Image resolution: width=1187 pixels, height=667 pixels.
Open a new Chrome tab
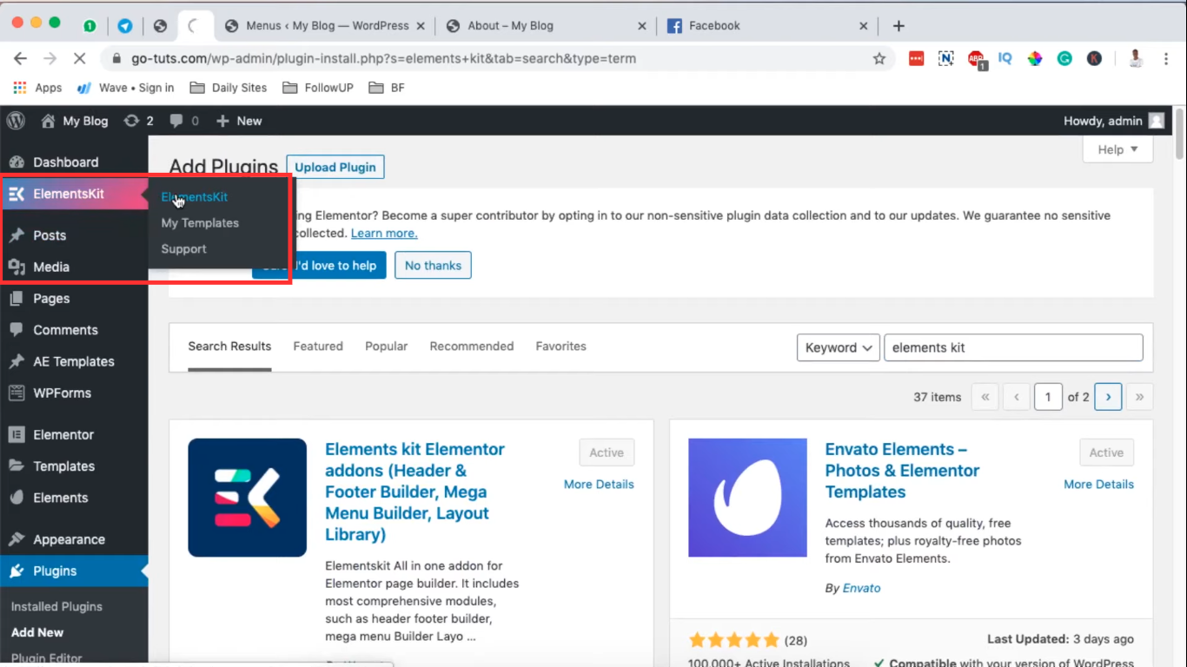(x=899, y=26)
